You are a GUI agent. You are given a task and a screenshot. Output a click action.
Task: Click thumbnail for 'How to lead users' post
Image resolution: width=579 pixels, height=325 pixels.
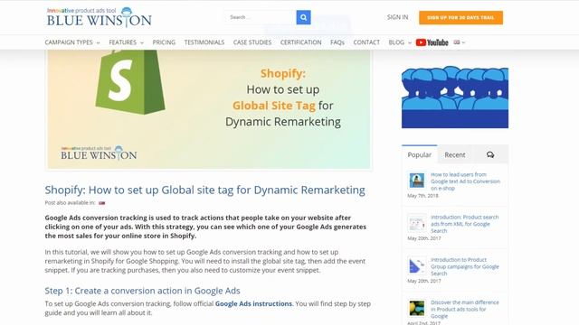417,181
